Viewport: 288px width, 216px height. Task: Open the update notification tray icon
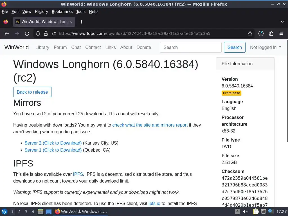pos(271,211)
